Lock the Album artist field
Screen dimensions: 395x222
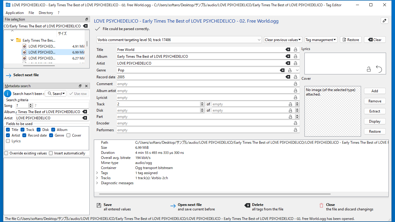coord(296,91)
